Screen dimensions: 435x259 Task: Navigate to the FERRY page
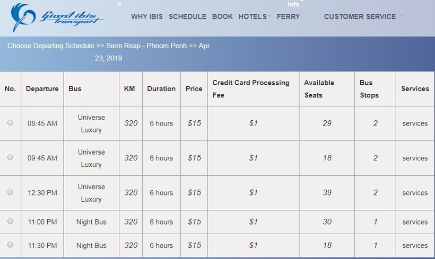(x=288, y=16)
